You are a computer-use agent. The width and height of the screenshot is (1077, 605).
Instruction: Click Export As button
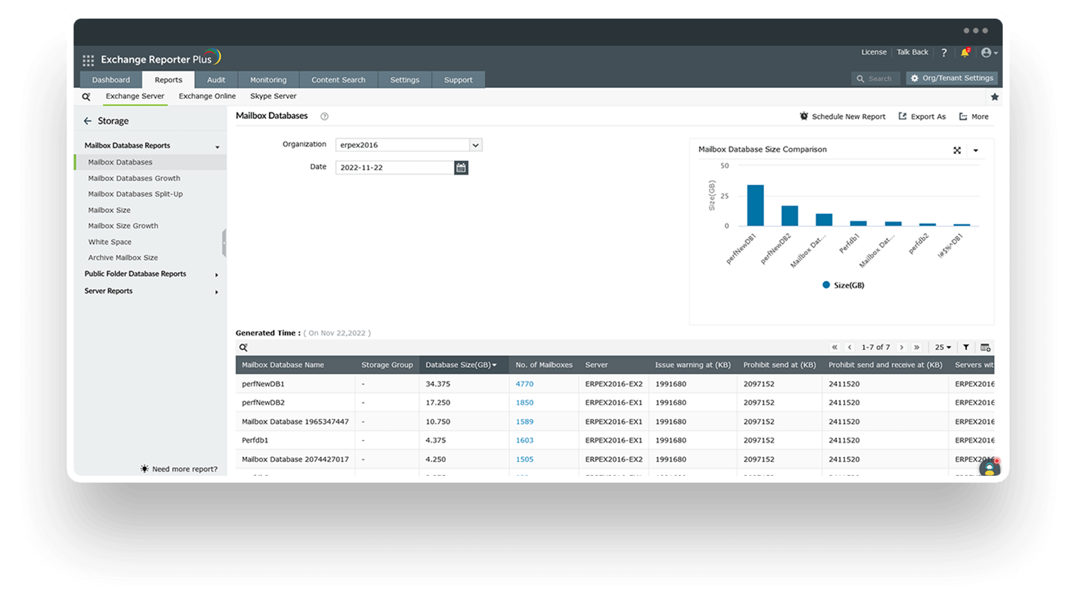(922, 117)
